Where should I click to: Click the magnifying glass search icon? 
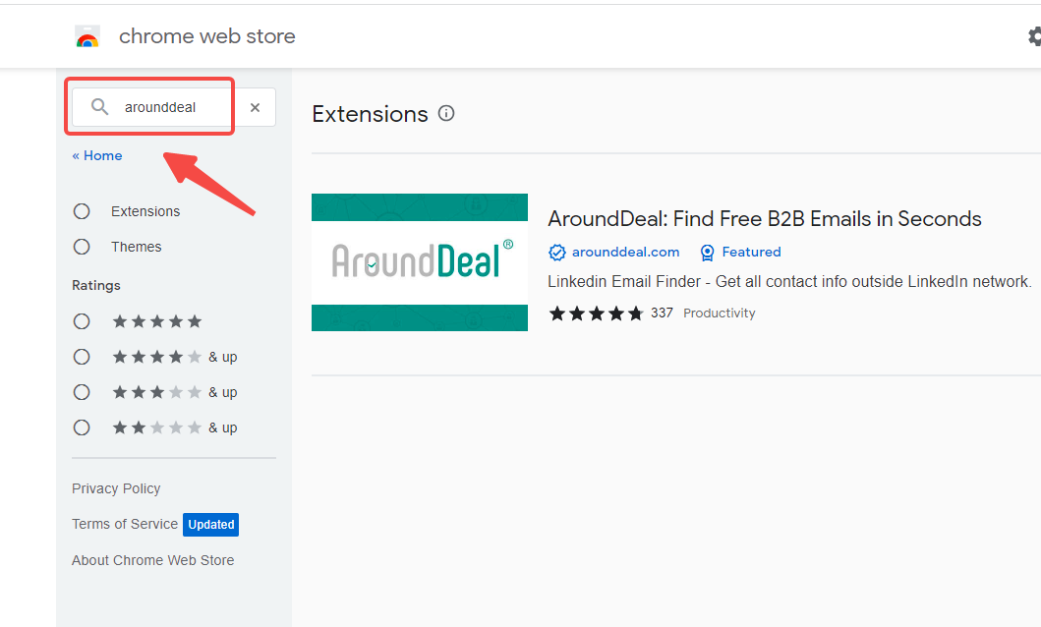point(99,107)
